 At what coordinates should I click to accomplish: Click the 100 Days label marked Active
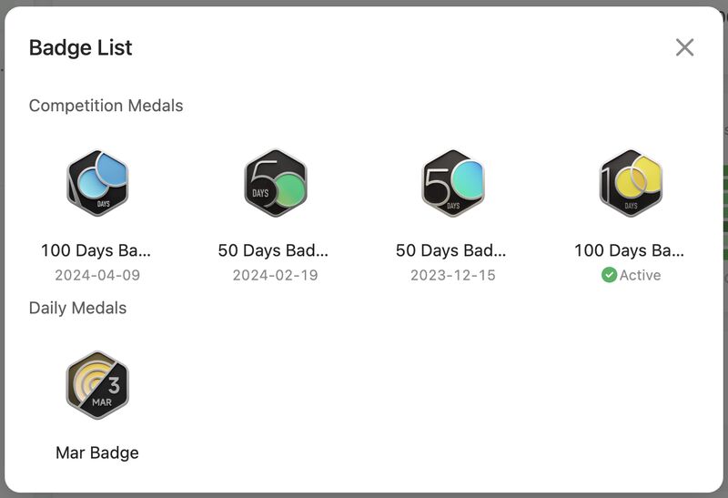click(629, 250)
